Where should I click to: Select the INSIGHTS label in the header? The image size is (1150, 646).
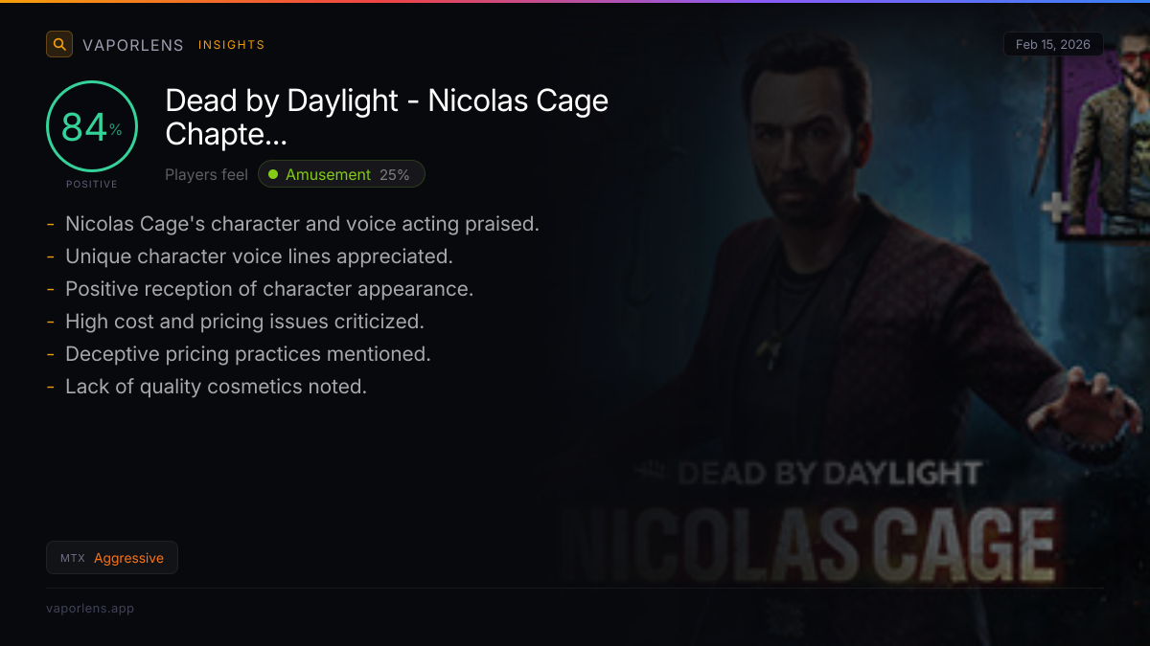231,45
